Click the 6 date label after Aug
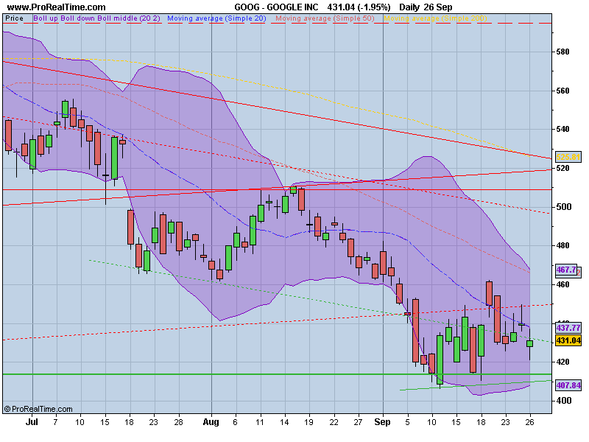 point(235,422)
